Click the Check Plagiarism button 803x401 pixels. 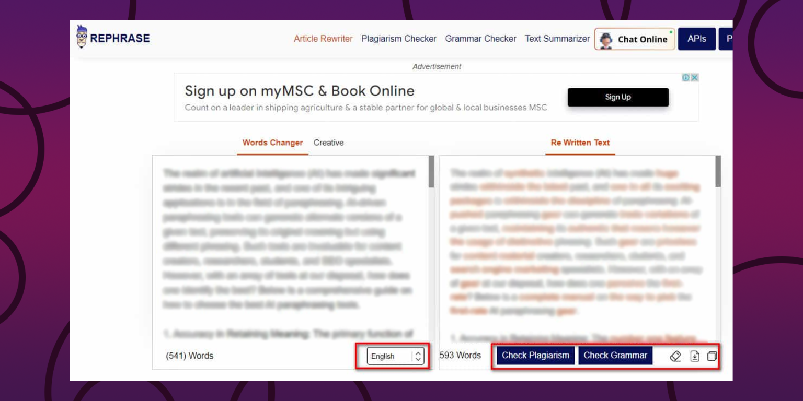pyautogui.click(x=535, y=355)
